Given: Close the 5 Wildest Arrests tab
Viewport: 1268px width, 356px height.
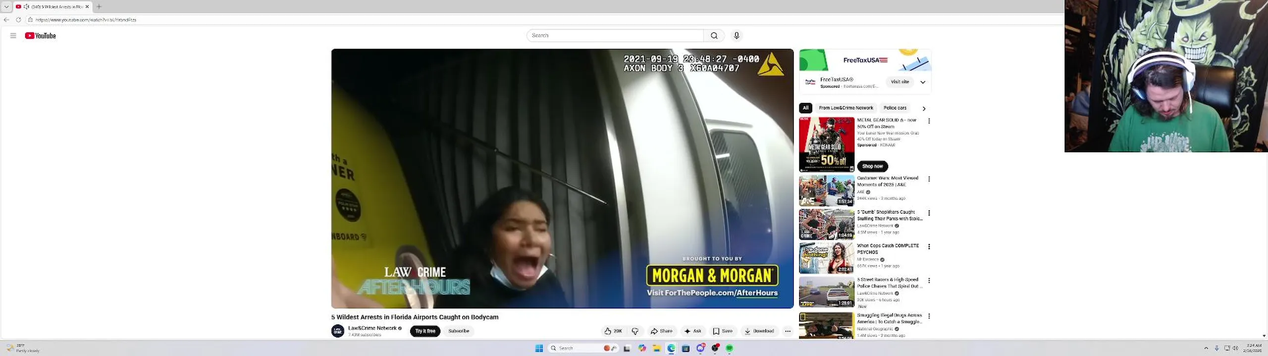Looking at the screenshot, I should pyautogui.click(x=87, y=6).
